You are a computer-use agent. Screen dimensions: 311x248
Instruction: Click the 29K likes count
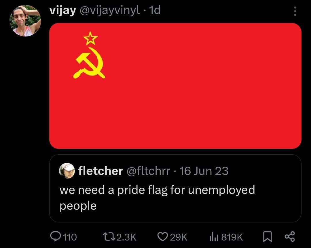point(179,237)
